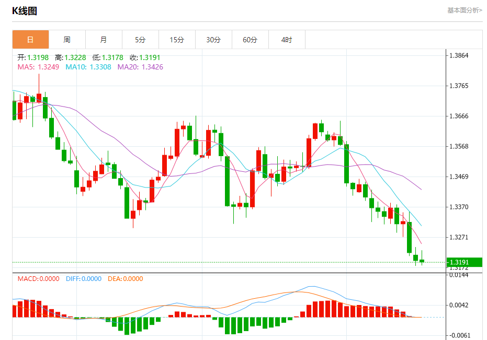The height and width of the screenshot is (340, 487).
Task: Click the MA10 indicator label
Action: pos(88,67)
